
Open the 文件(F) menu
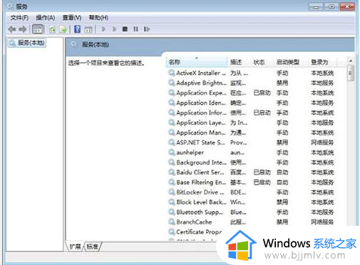(19, 18)
